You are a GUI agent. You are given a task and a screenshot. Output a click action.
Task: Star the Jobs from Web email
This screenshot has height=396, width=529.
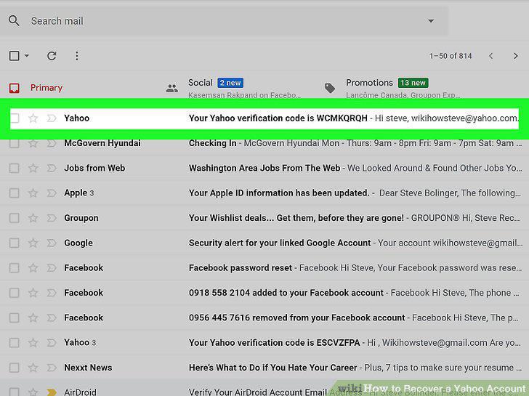pyautogui.click(x=33, y=168)
